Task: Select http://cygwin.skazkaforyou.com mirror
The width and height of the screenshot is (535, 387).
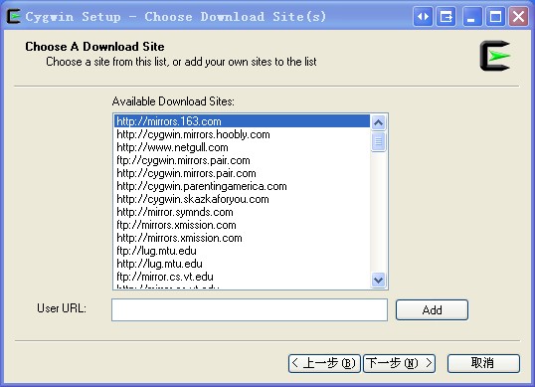Action: tap(242, 199)
